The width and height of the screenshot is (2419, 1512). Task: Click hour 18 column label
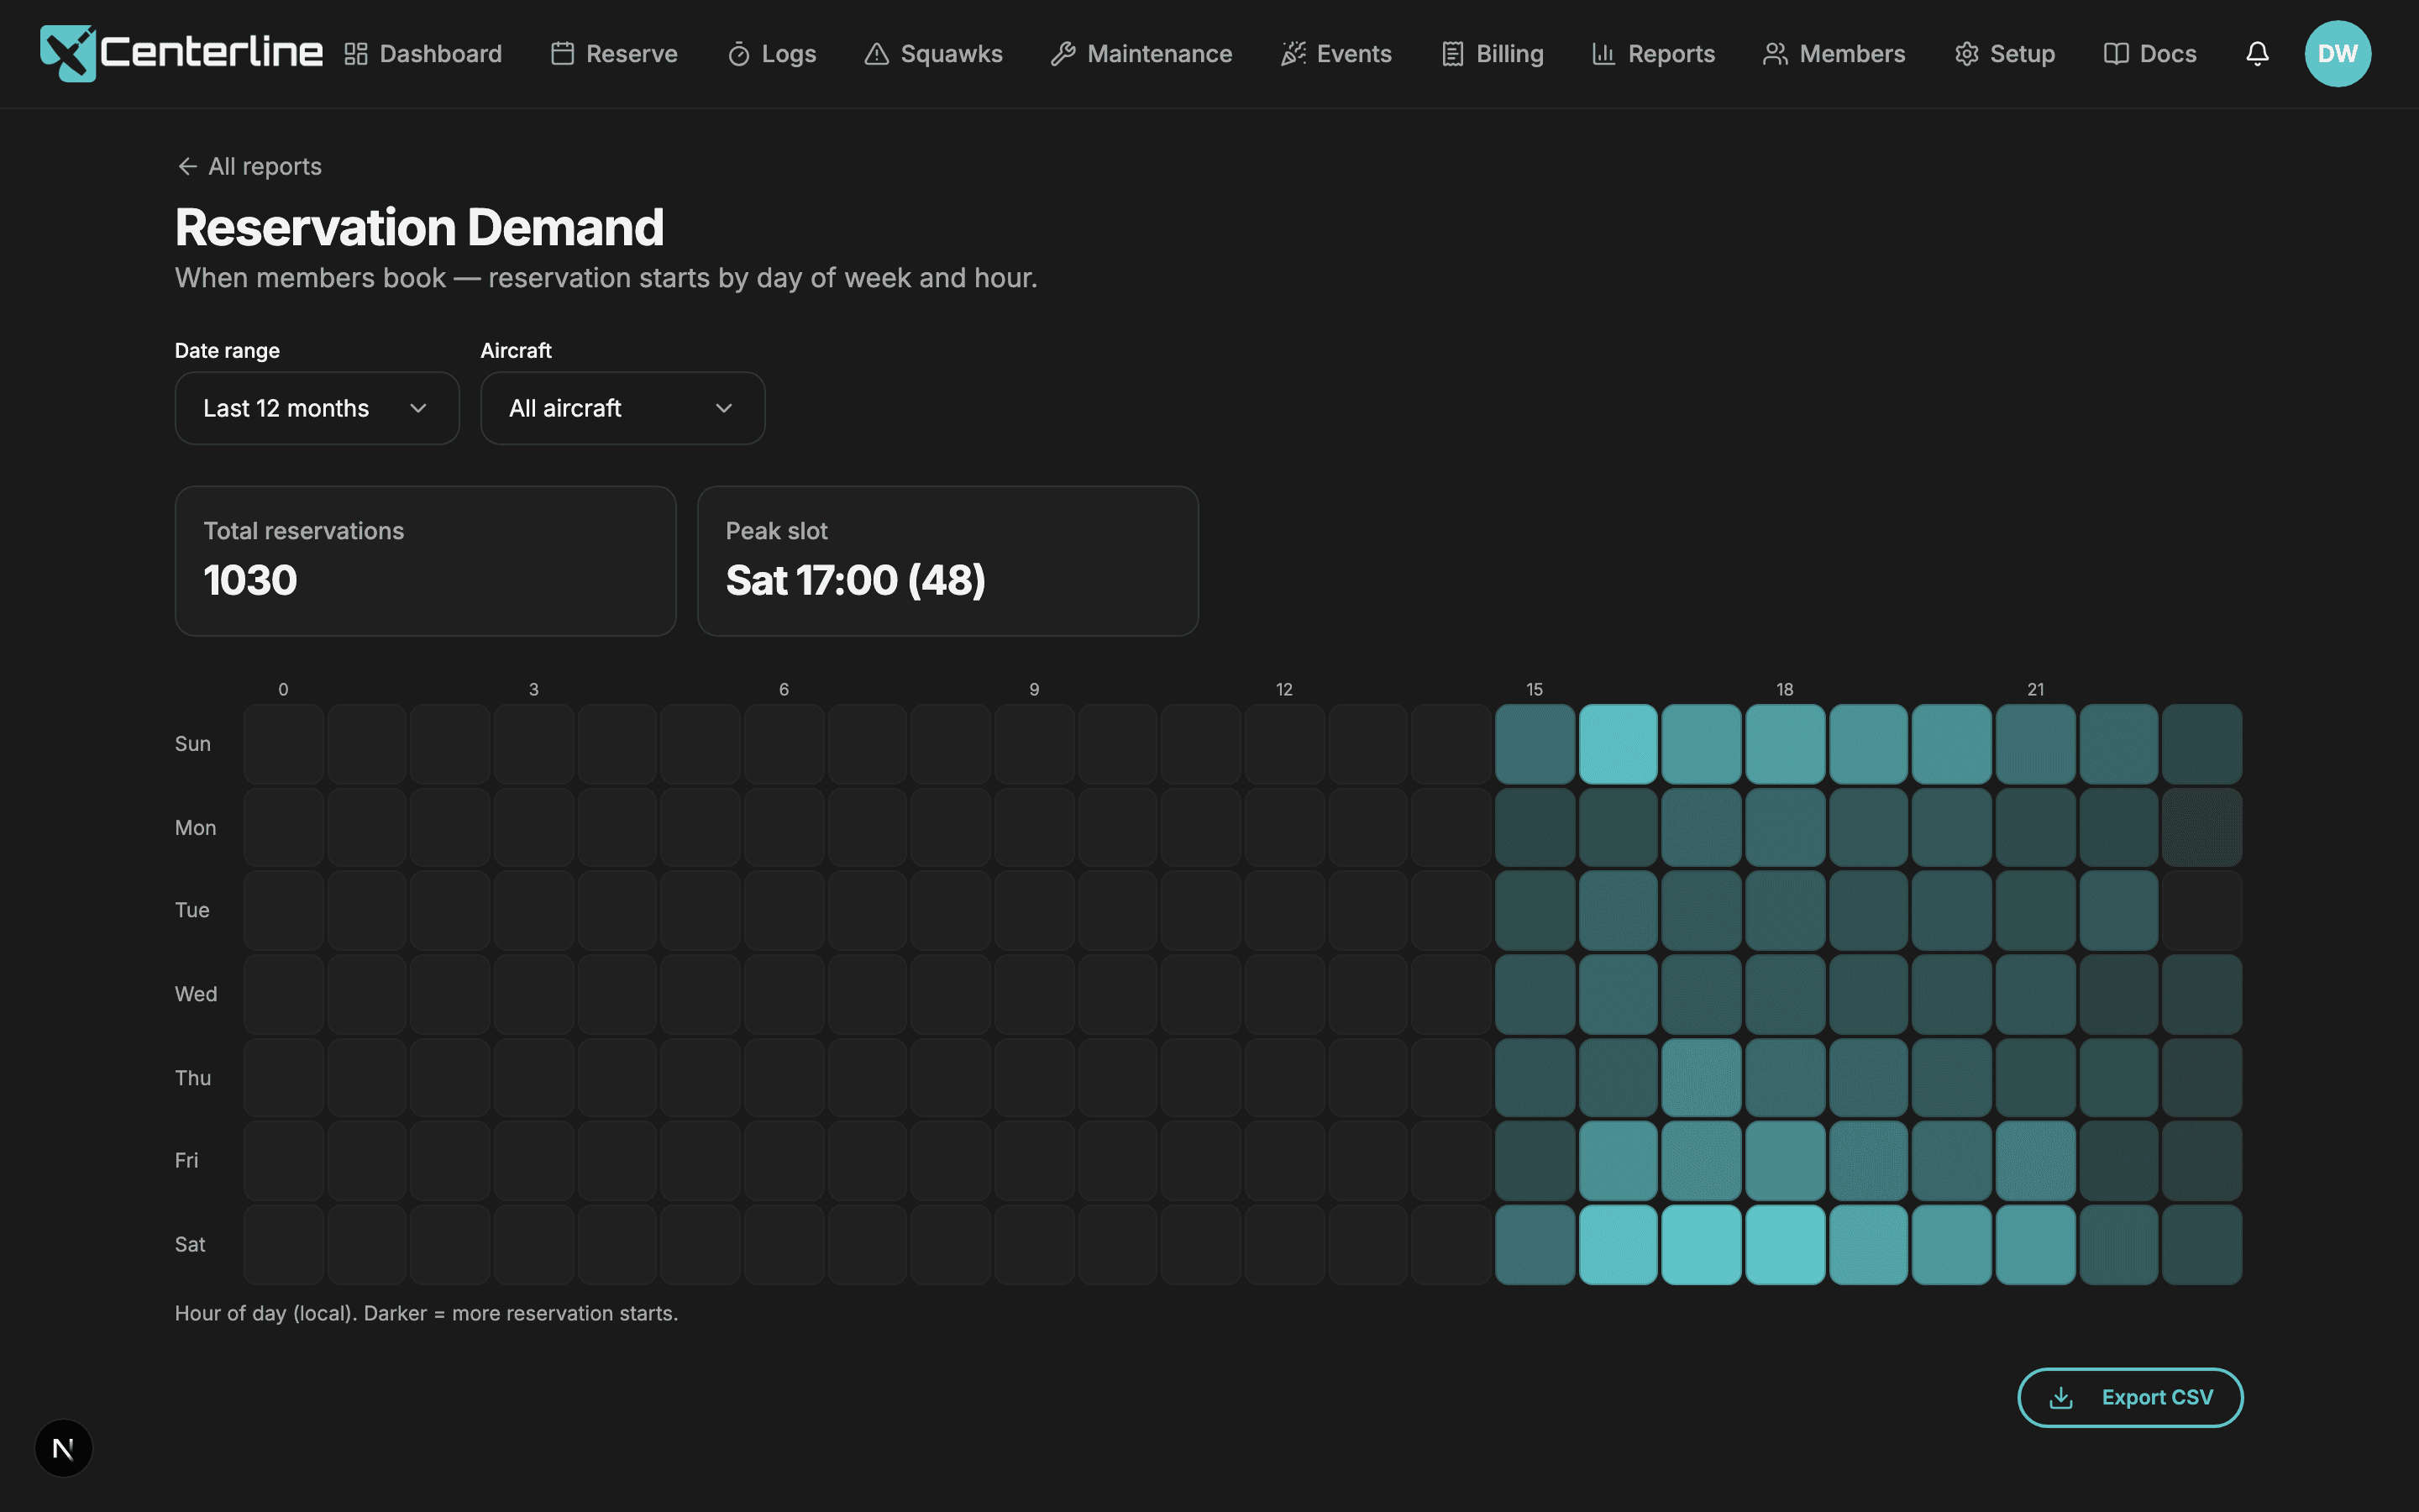1785,689
